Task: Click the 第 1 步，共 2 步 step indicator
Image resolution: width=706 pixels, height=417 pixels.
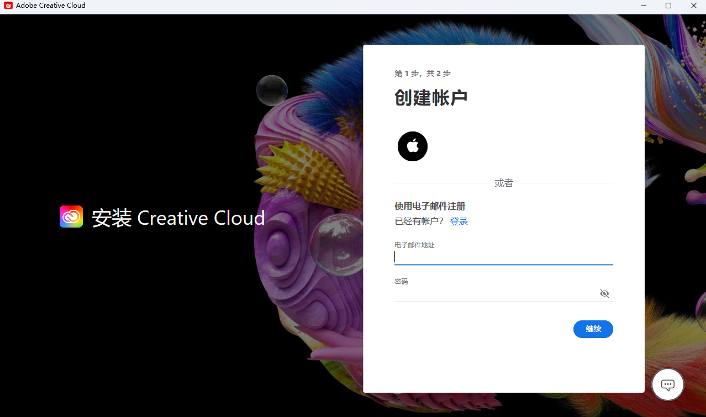Action: (423, 73)
